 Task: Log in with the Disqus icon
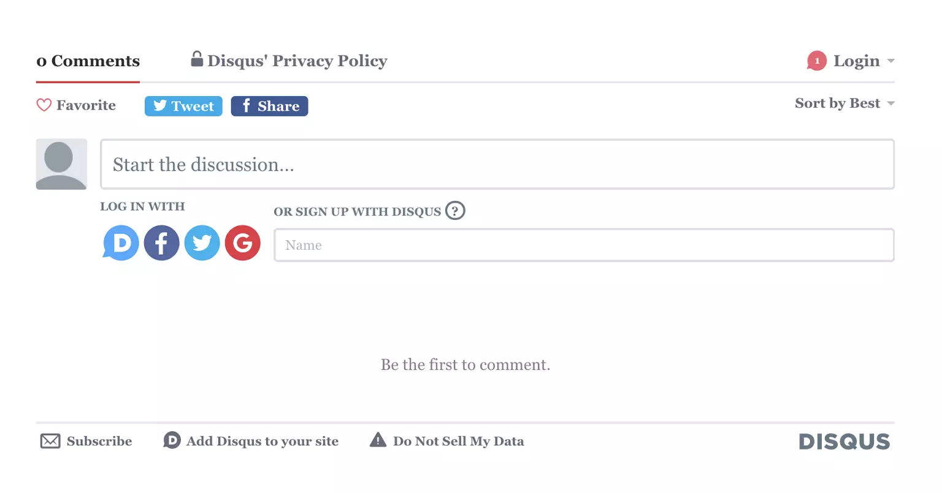coord(121,243)
